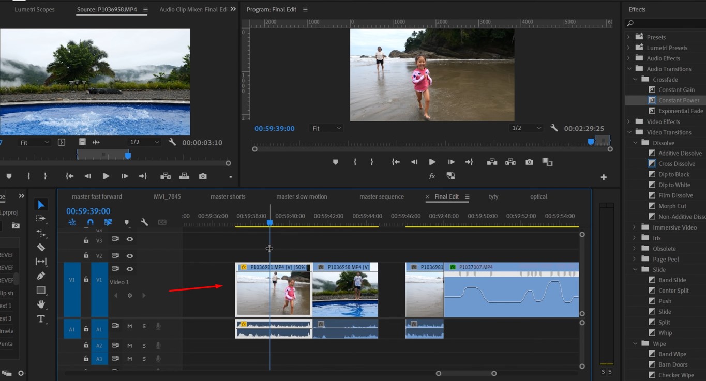
Task: Toggle Snap with the magnet icon
Action: click(x=90, y=222)
